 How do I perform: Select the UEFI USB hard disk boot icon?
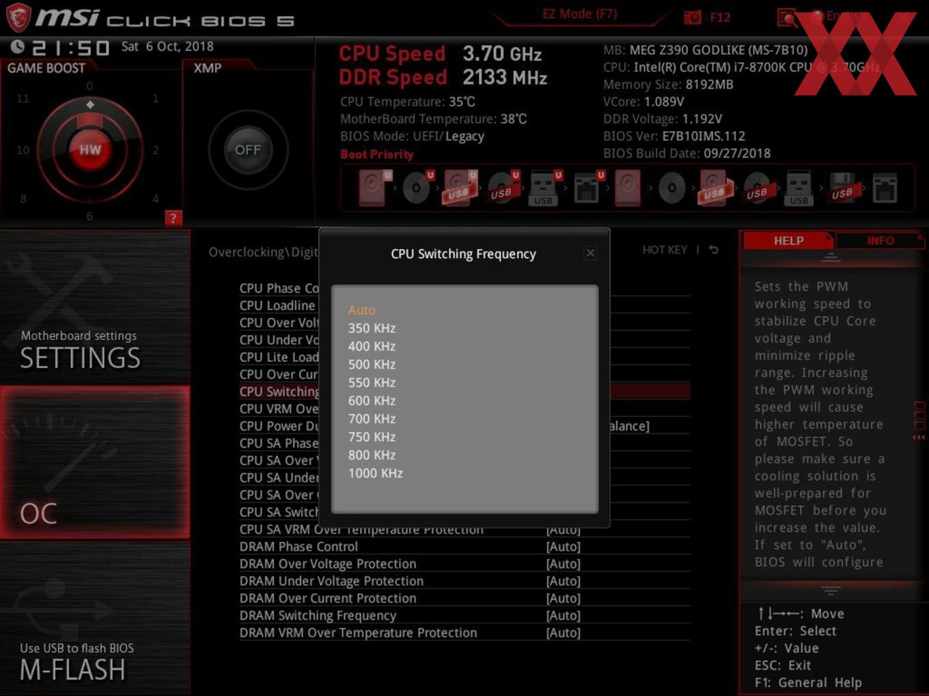(460, 188)
